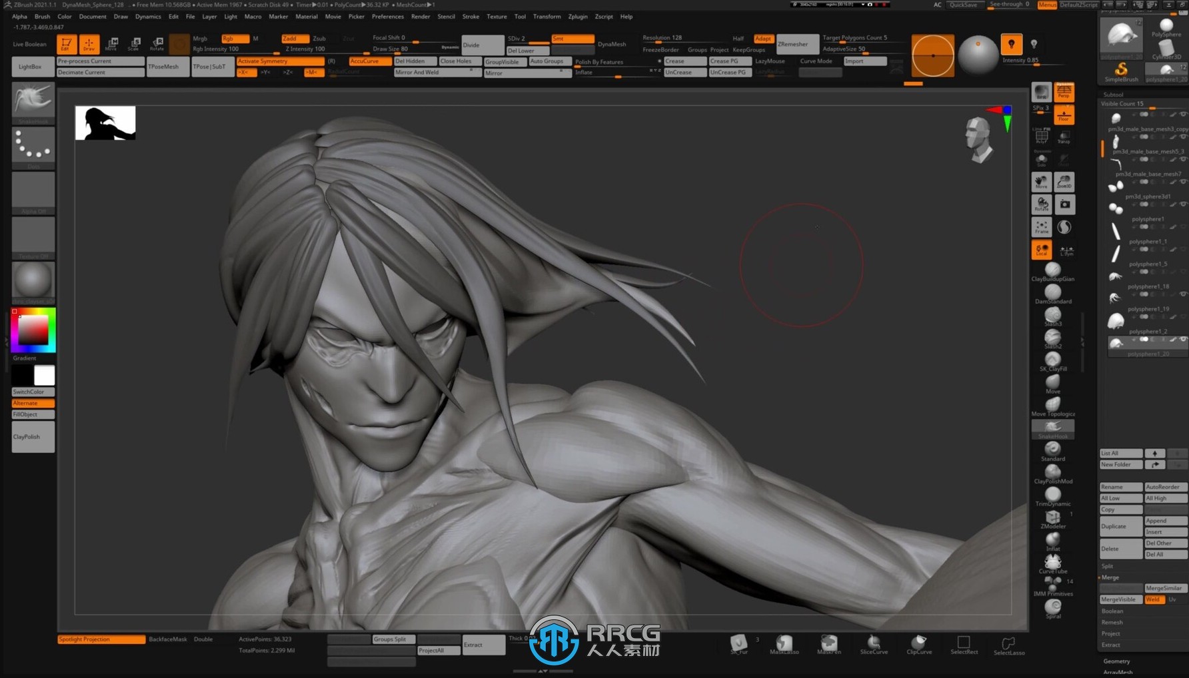
Task: Open the Render menu
Action: pyautogui.click(x=421, y=17)
